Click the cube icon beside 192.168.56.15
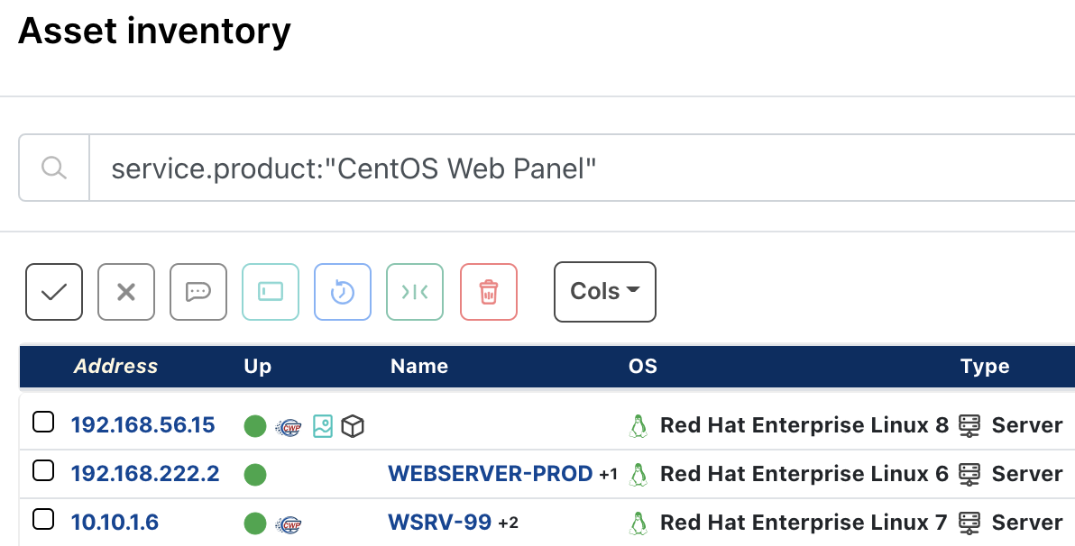The image size is (1075, 546). (x=353, y=426)
